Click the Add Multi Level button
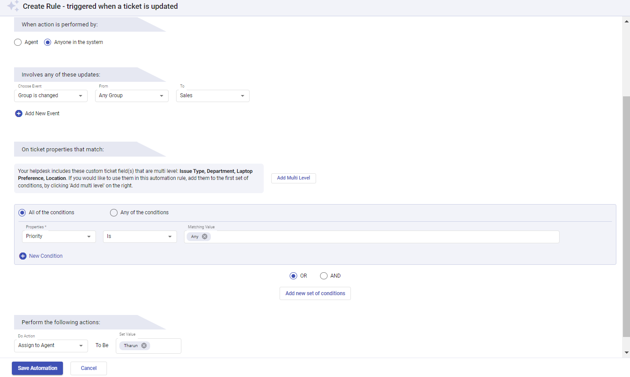The width and height of the screenshot is (630, 377). [x=293, y=178]
